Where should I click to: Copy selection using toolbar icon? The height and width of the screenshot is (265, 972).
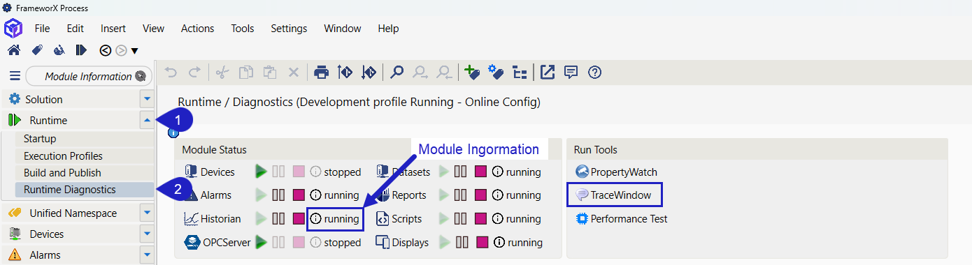pos(246,72)
